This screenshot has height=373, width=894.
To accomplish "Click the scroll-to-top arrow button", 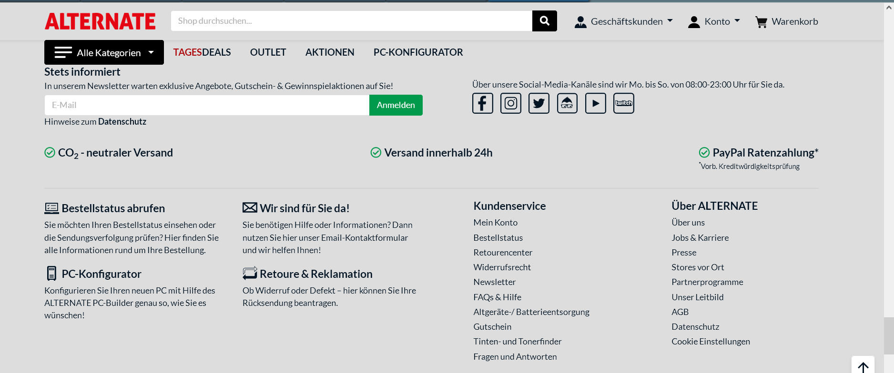I will tap(863, 366).
